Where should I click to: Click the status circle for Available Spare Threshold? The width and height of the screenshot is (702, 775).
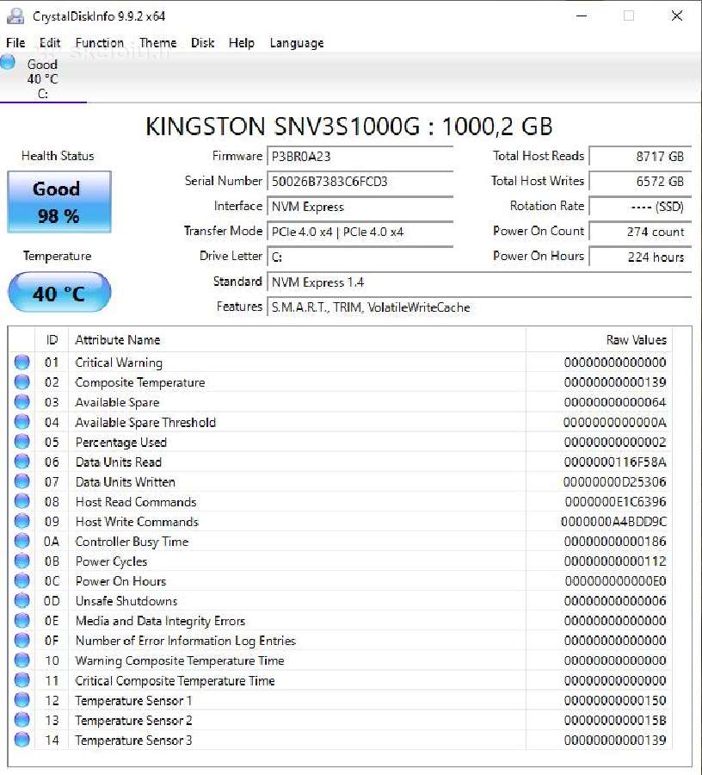coord(22,422)
